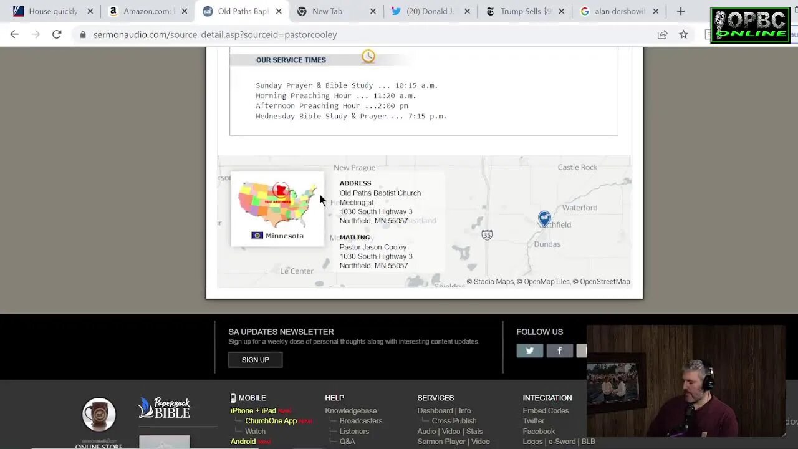Image resolution: width=798 pixels, height=449 pixels.
Task: Open the Twitter integration link
Action: (534, 421)
